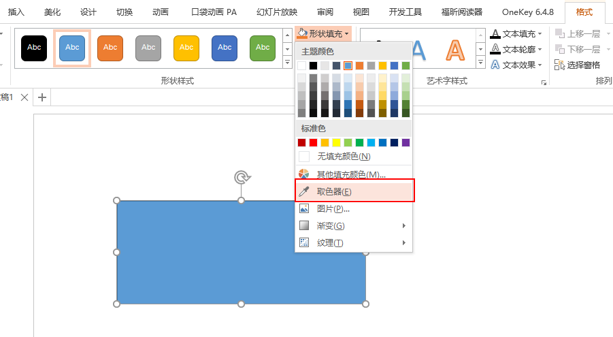
Task: Pick the white theme color
Action: pos(301,66)
